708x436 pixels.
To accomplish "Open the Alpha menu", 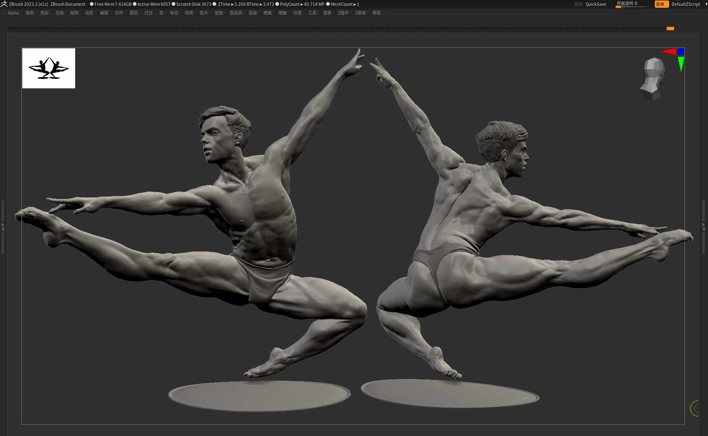I will coord(13,13).
